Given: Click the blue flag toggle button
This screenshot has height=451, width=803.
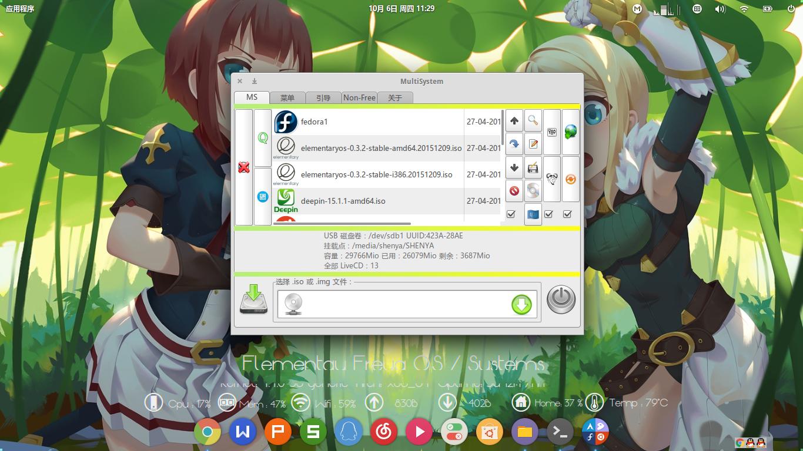Looking at the screenshot, I should coord(533,214).
